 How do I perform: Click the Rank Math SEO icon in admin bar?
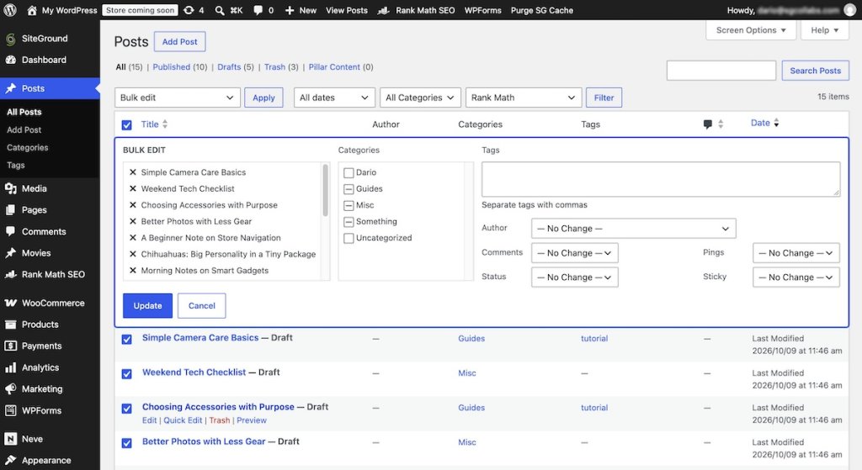(384, 10)
